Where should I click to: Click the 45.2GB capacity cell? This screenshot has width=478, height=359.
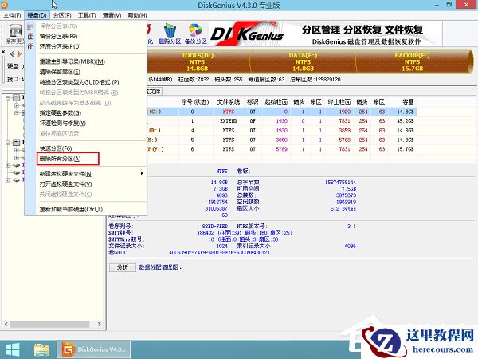tap(405, 121)
